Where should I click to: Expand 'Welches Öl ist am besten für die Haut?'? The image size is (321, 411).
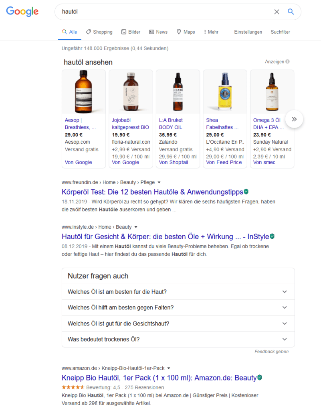click(178, 292)
